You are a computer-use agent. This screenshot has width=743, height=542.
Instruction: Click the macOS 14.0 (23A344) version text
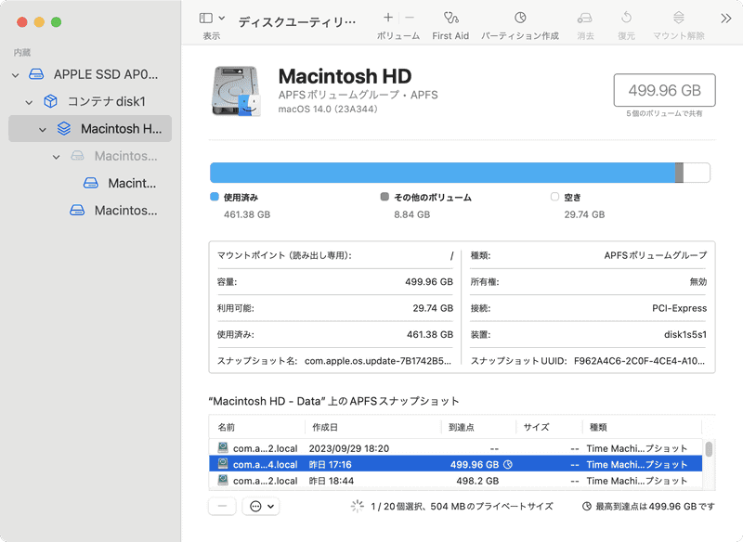tap(328, 109)
